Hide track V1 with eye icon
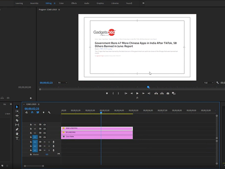 [x=45, y=137]
